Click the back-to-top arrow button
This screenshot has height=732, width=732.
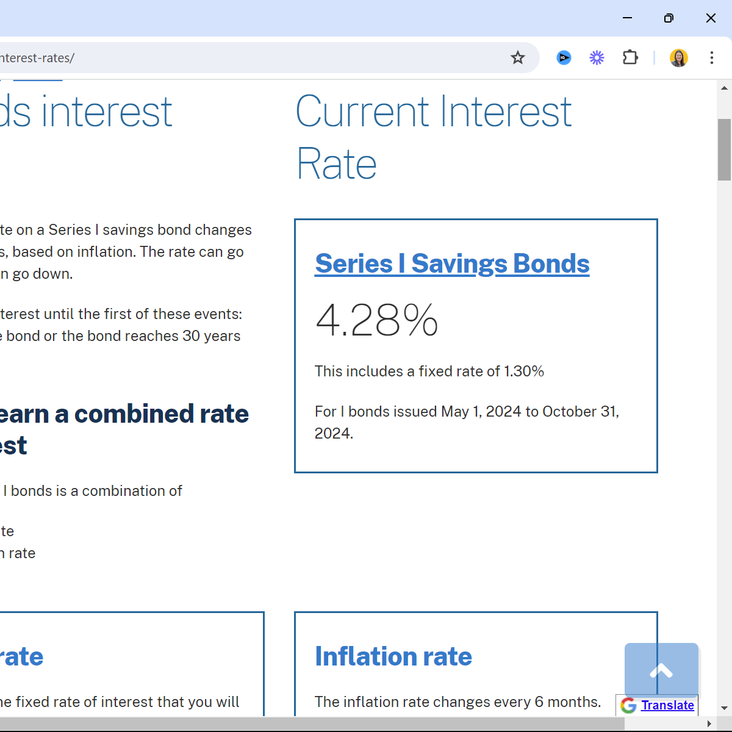(x=661, y=670)
